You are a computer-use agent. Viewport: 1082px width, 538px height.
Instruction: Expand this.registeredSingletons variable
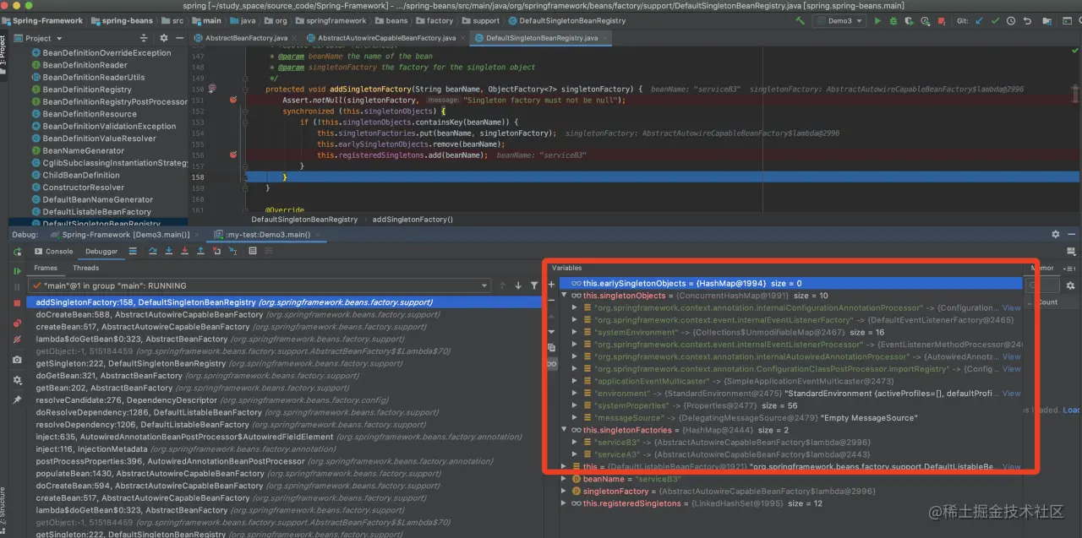click(x=564, y=503)
